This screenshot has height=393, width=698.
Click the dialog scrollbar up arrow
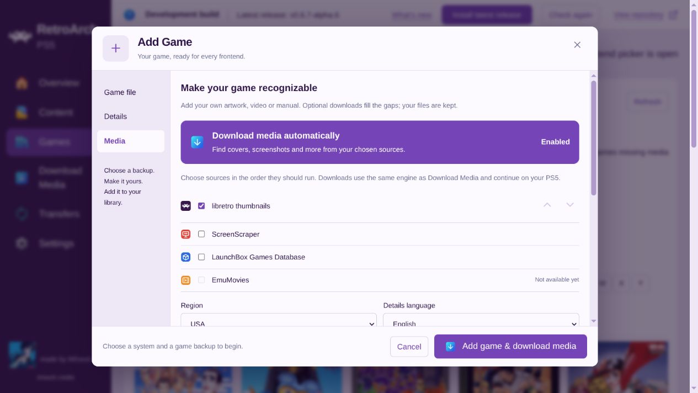(594, 76)
